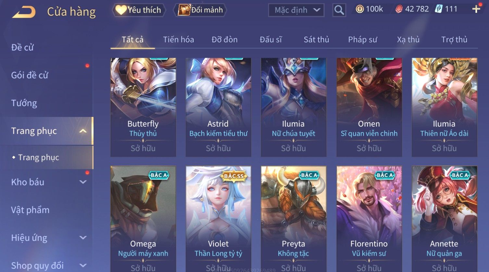Open the Tướng sidebar menu

pyautogui.click(x=24, y=103)
